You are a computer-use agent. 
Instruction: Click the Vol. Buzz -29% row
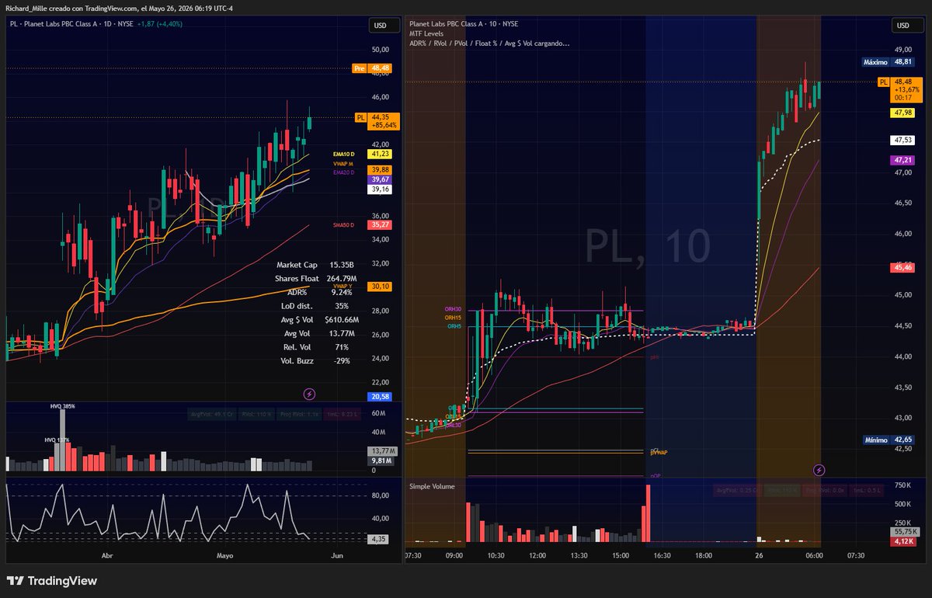point(315,360)
